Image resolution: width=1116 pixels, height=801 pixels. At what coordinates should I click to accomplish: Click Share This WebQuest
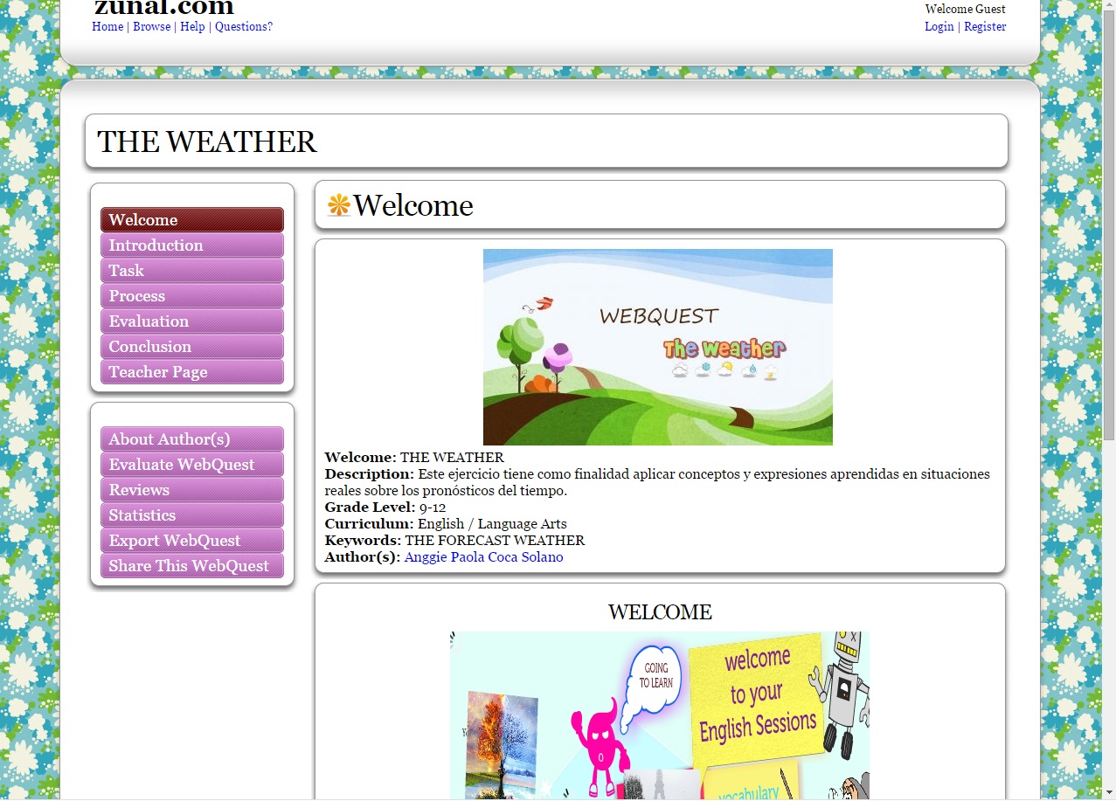coord(191,566)
